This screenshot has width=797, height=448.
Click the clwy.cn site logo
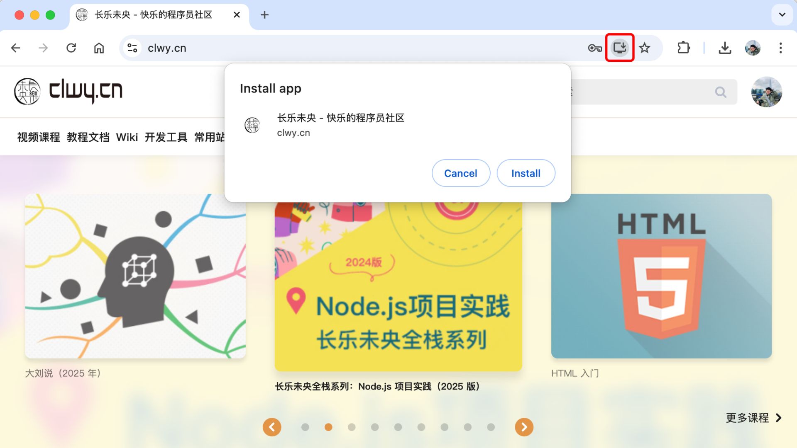[68, 91]
